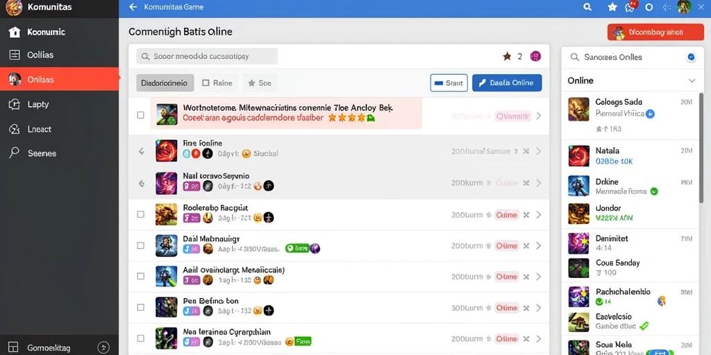Switch to the Diadoriocinneio tab
The image size is (711, 355).
point(165,83)
